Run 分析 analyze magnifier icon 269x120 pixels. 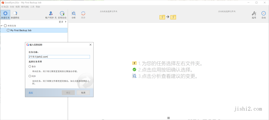coord(74,13)
